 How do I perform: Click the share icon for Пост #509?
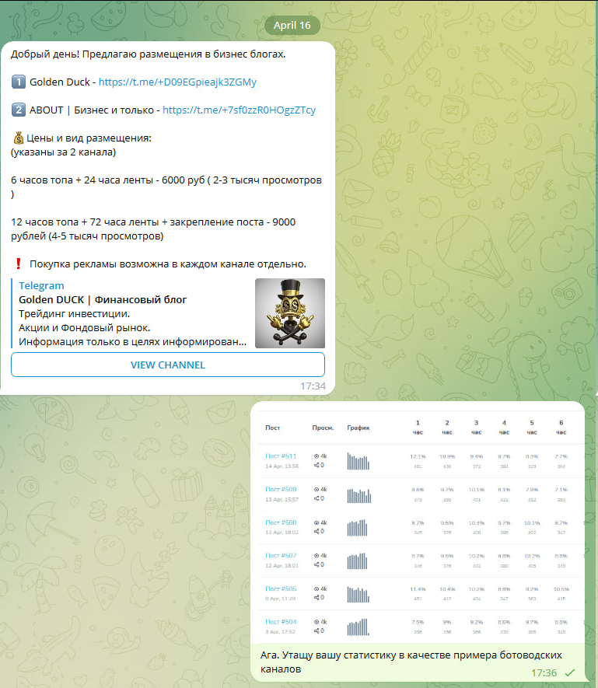(x=316, y=498)
